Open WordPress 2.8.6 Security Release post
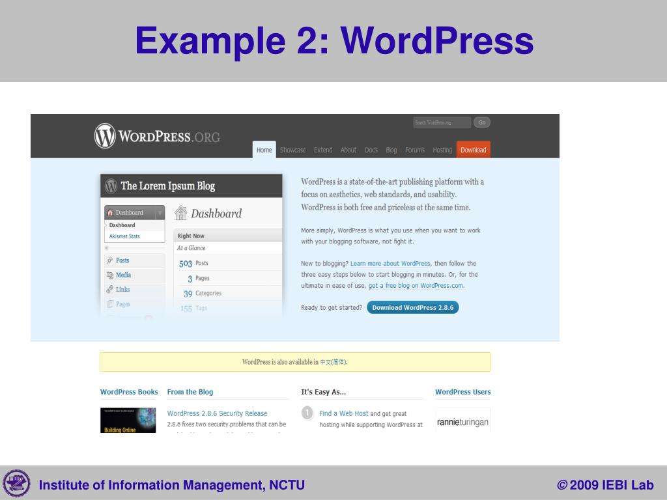Viewport: 667px width, 500px height. (217, 413)
